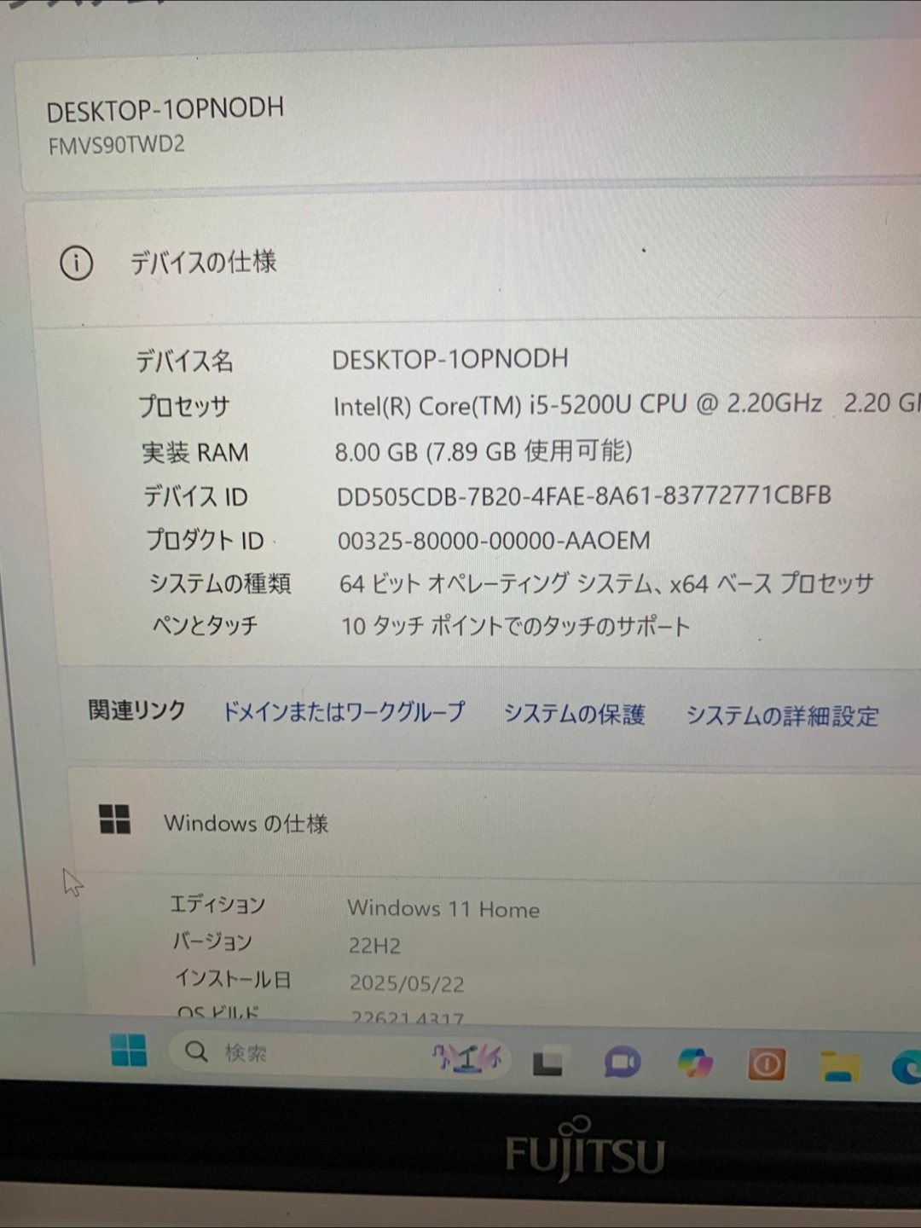The height and width of the screenshot is (1228, 921).
Task: Click the Windows logo beside Windows の仕様
Action: 114,820
